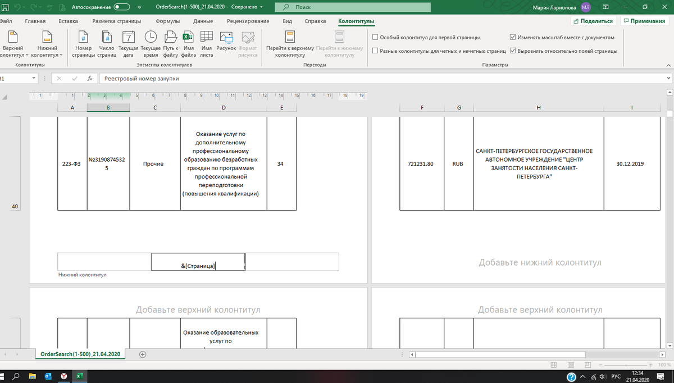This screenshot has width=674, height=383.
Task: Open the Формулы ribbon tab
Action: 168,21
